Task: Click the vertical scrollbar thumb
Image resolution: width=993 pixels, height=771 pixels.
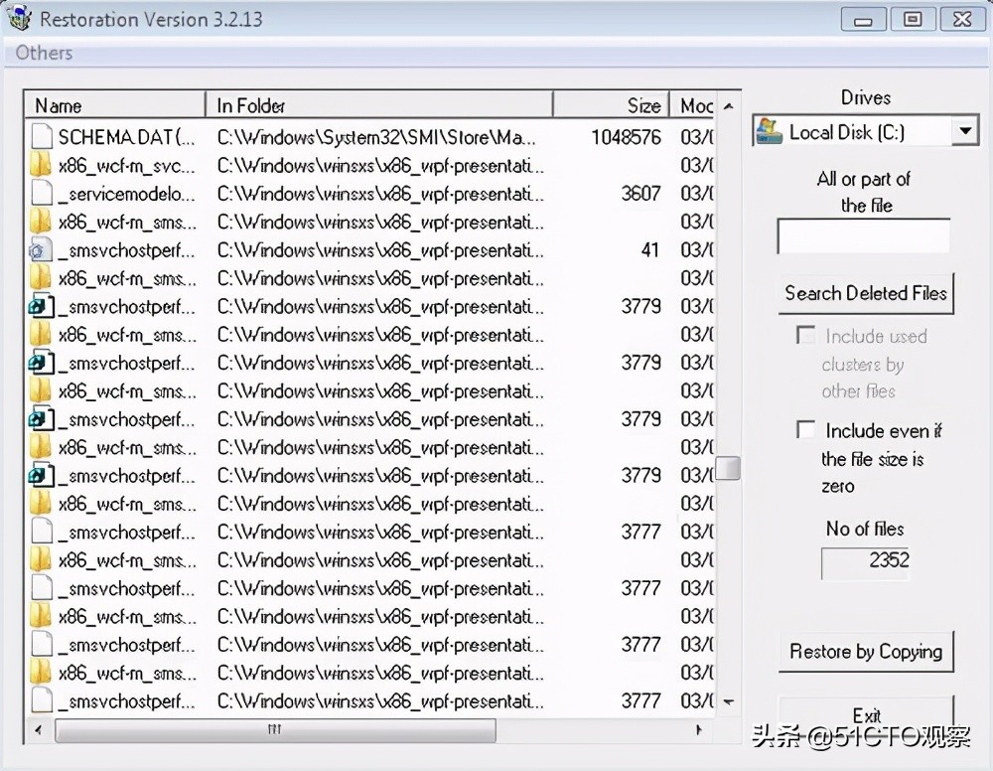Action: (728, 468)
